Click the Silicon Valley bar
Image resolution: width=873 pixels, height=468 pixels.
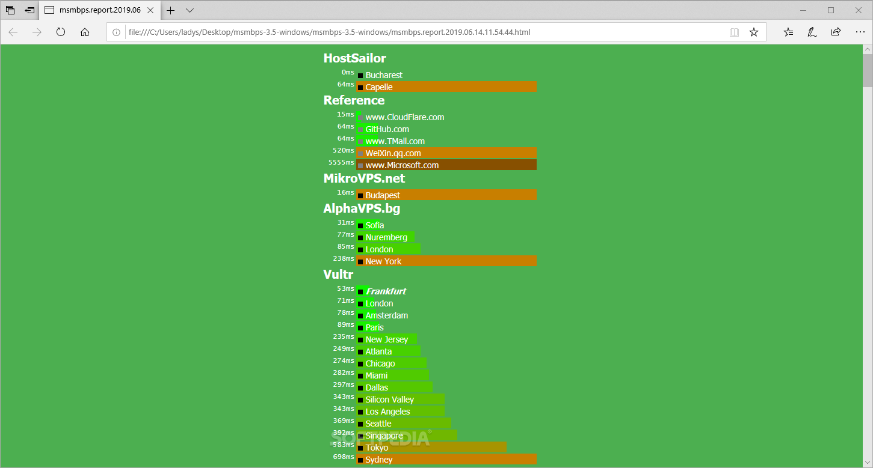(400, 400)
